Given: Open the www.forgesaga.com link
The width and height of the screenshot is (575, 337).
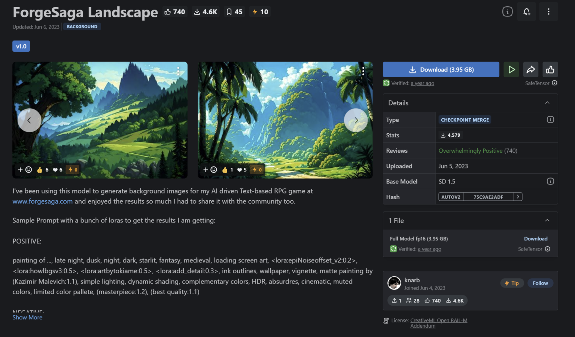Looking at the screenshot, I should tap(42, 201).
